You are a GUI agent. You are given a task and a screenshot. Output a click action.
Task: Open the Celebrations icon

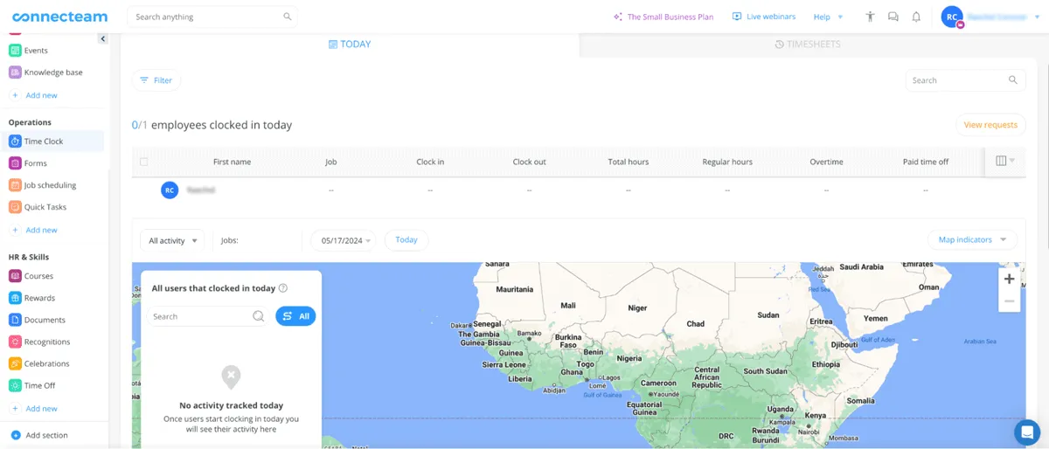[15, 363]
